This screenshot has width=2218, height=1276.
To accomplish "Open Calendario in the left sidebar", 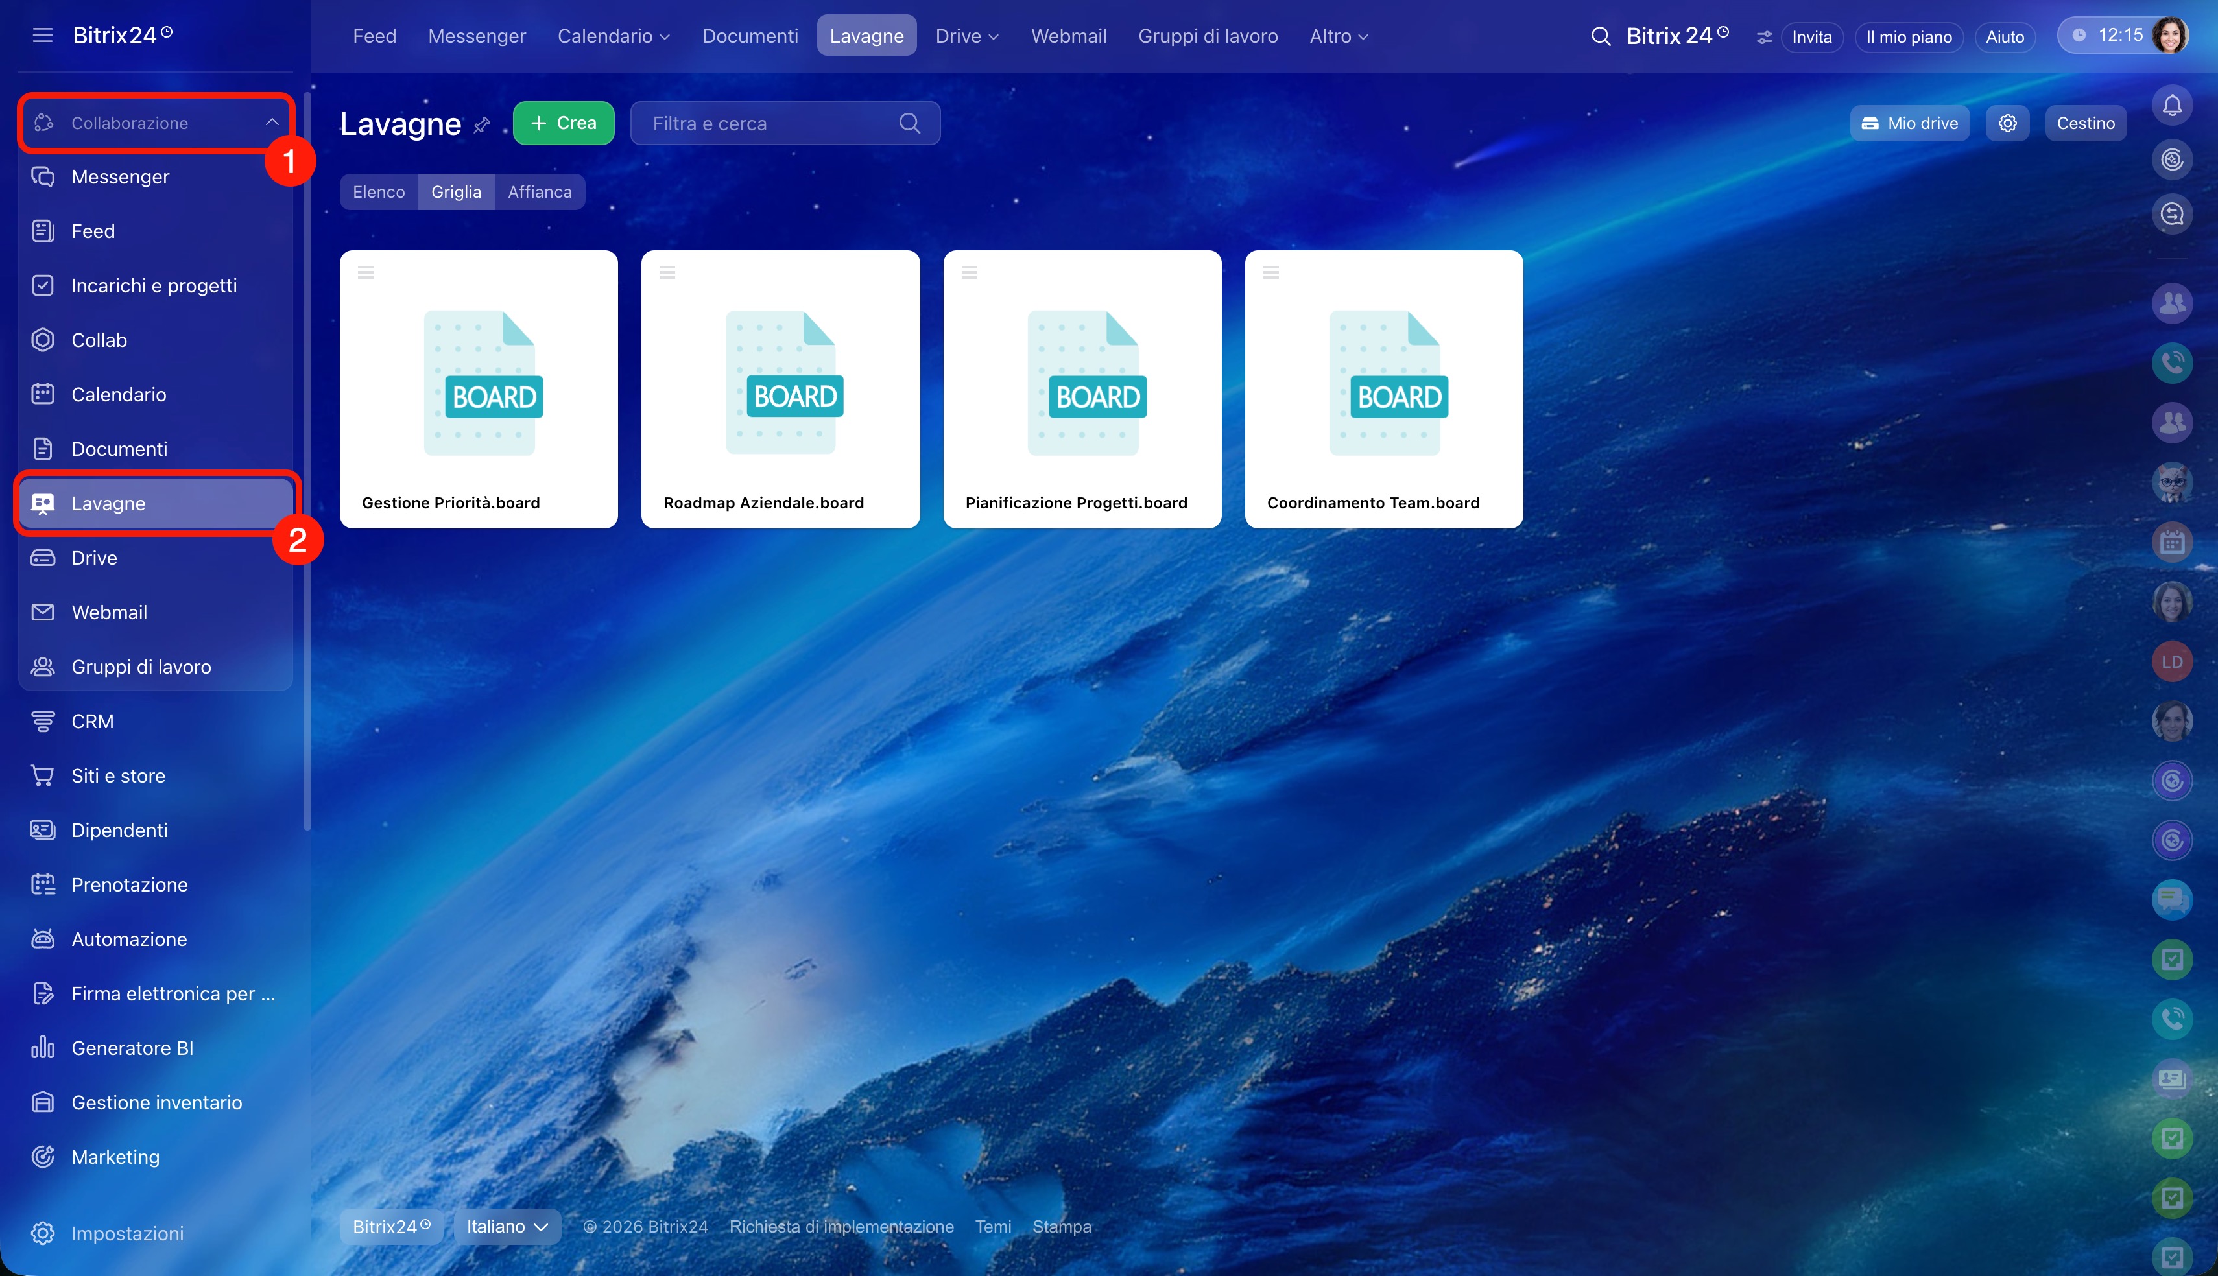I will [x=156, y=394].
